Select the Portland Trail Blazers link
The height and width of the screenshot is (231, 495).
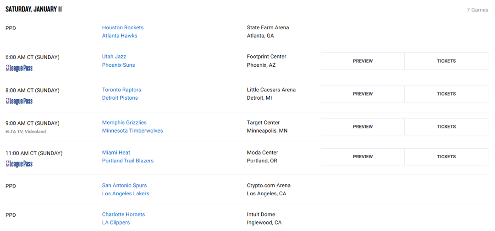point(128,161)
